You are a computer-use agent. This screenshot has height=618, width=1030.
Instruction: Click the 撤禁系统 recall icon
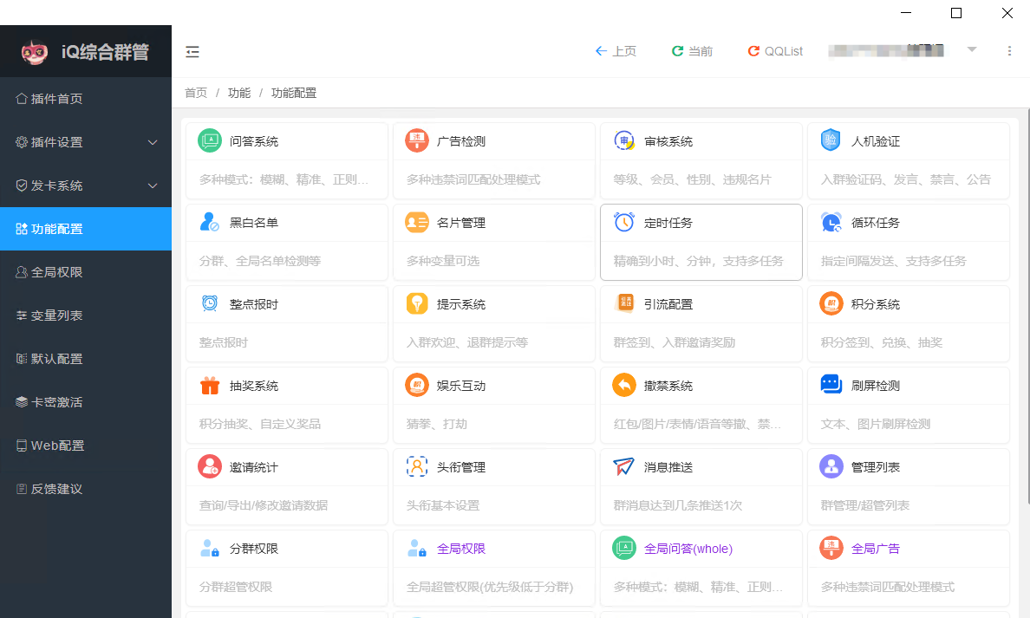pos(623,385)
